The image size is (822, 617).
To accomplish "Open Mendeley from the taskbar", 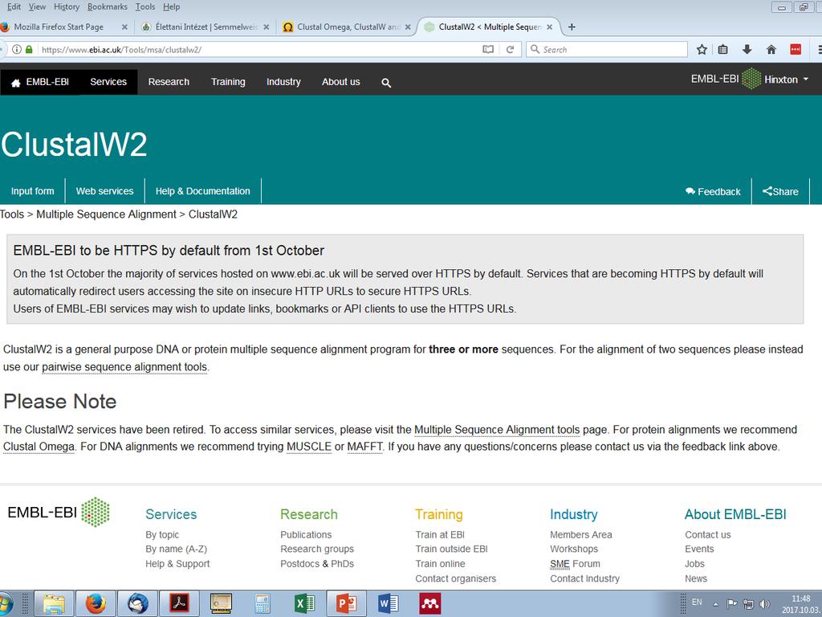I will click(430, 604).
